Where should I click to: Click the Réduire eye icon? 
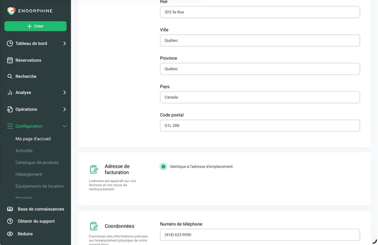point(10,234)
